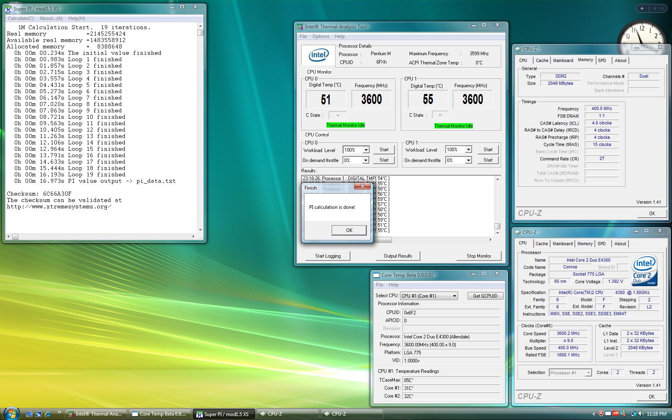
Task: Start CPU 0 on demand throttle
Action: tap(384, 160)
